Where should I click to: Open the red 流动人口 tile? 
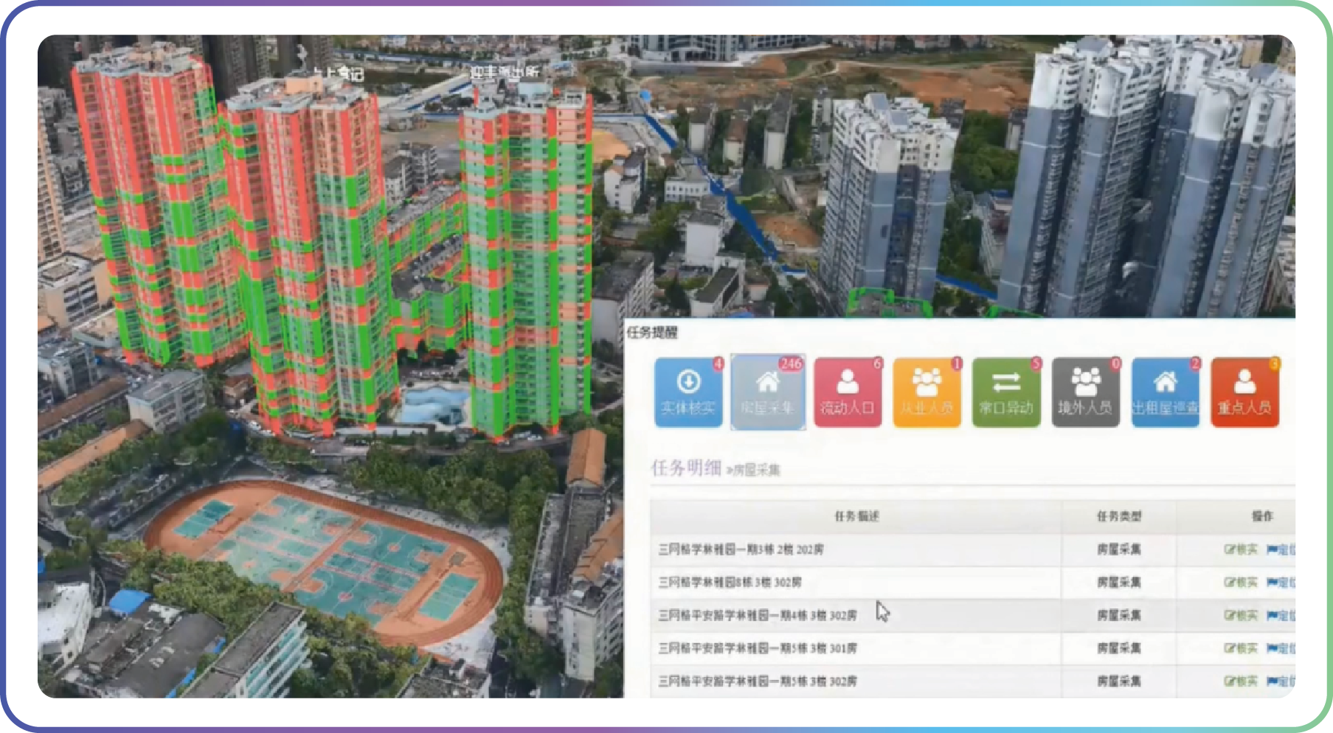coord(847,392)
